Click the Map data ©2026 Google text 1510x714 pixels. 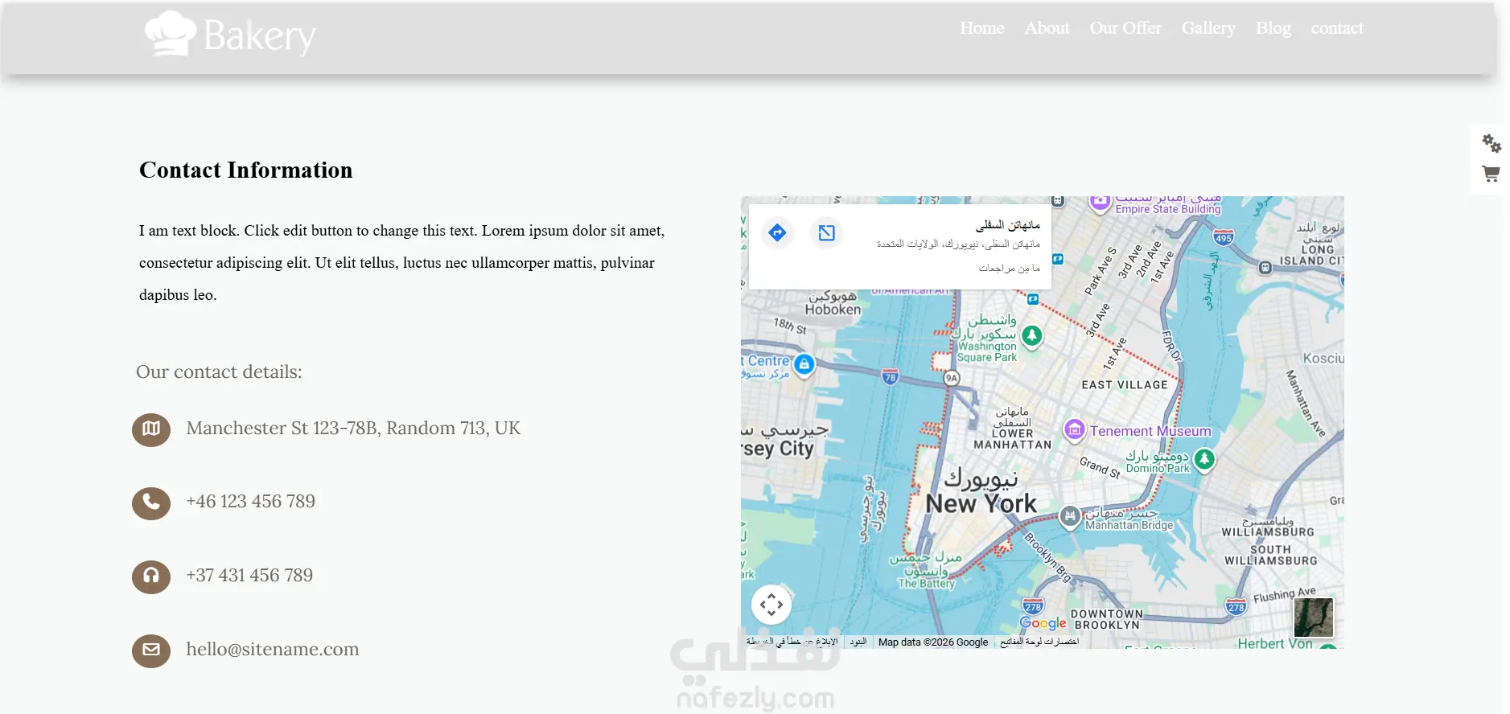tap(933, 642)
